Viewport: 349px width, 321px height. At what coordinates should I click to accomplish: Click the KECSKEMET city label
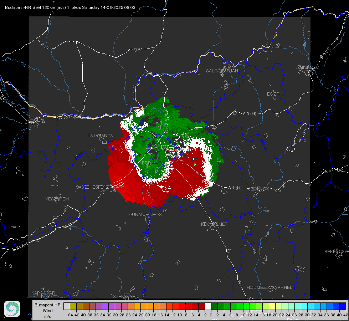214,224
